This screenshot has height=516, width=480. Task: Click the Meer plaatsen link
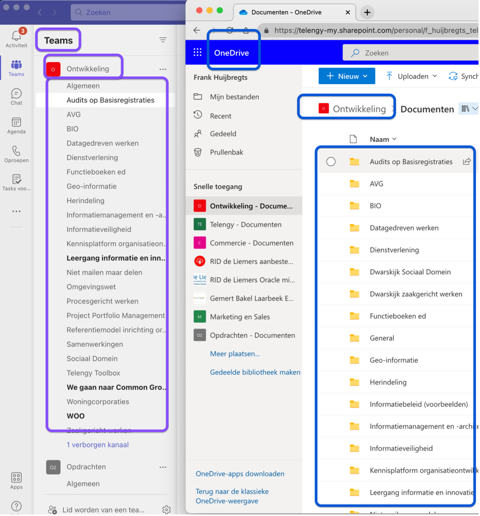tap(235, 354)
